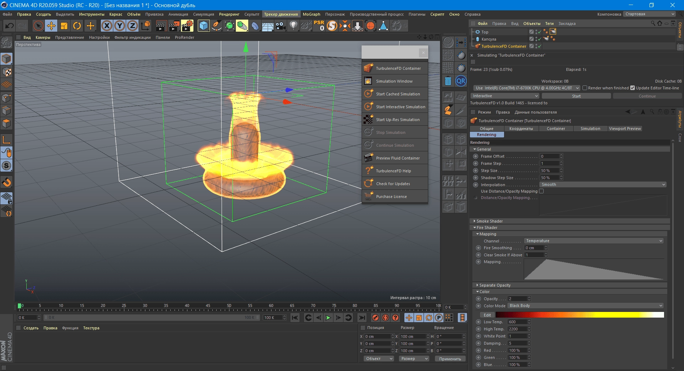The height and width of the screenshot is (371, 684).
Task: Open the Interactive mode dropdown
Action: 505,96
